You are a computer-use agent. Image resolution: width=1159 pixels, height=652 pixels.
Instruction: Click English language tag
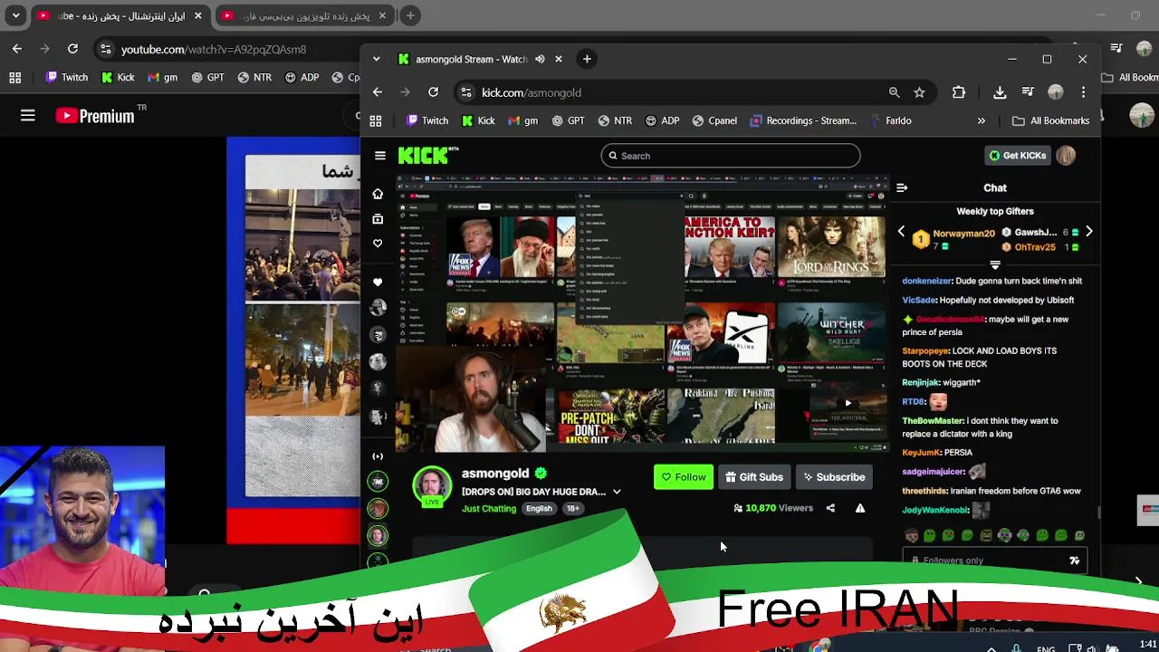[x=539, y=509]
